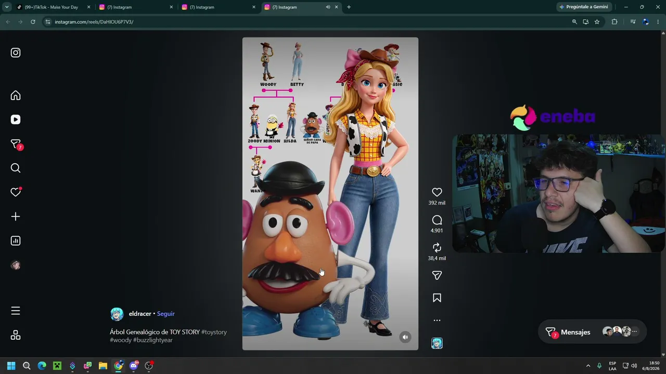This screenshot has height=374, width=666.
Task: Open the volume control in system tray
Action: pos(634,366)
